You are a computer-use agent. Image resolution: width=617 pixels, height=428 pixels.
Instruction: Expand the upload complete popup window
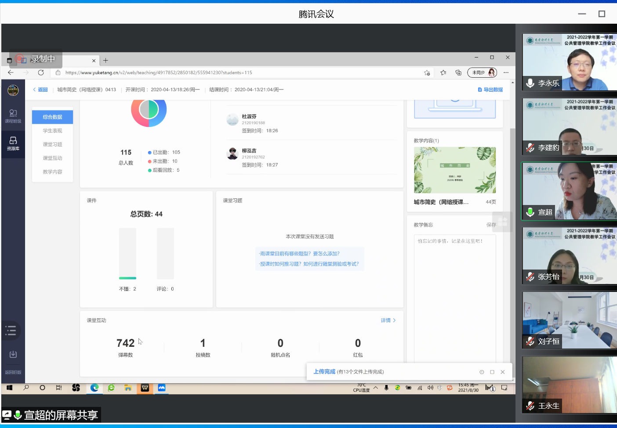[x=492, y=372]
